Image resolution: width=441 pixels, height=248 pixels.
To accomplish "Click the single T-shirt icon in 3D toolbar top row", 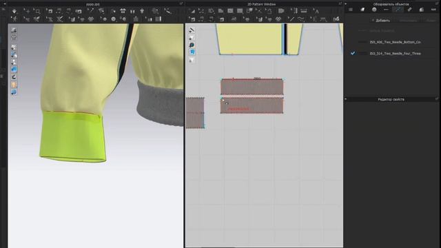I will [x=142, y=11].
